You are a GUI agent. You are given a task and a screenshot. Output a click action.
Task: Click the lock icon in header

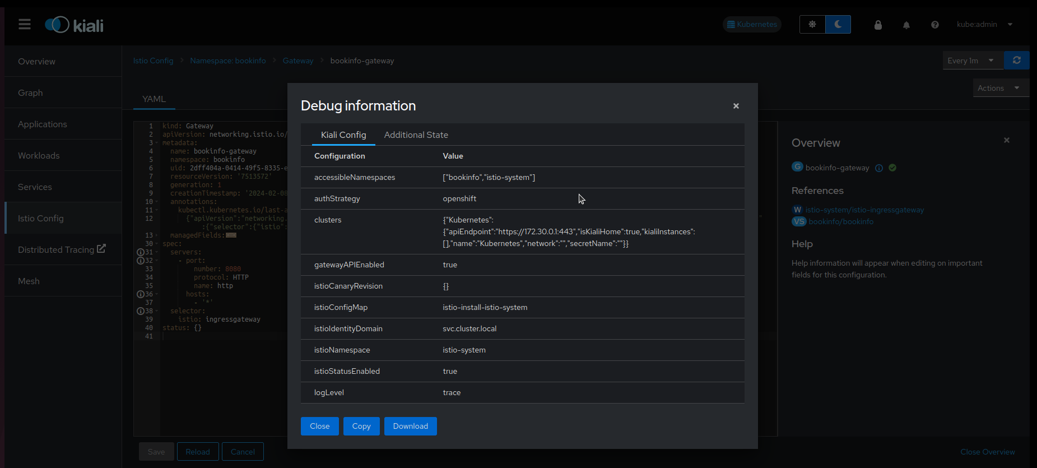[878, 25]
